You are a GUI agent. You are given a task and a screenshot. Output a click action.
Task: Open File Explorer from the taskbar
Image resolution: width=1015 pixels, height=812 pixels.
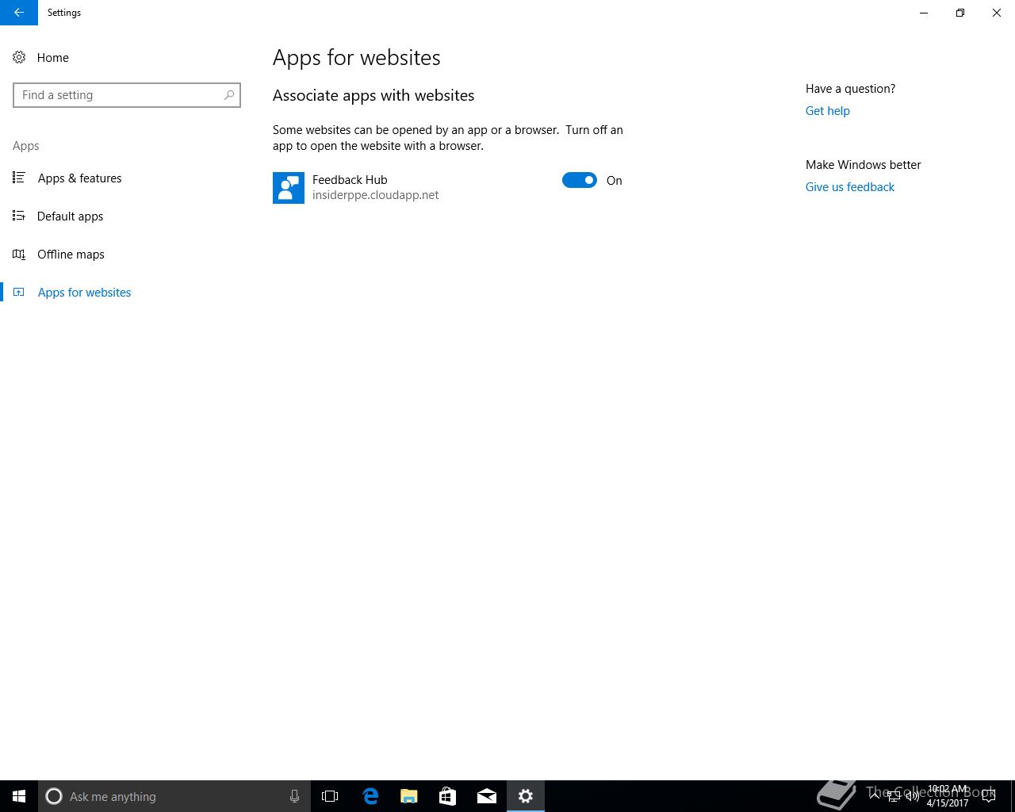click(x=408, y=796)
